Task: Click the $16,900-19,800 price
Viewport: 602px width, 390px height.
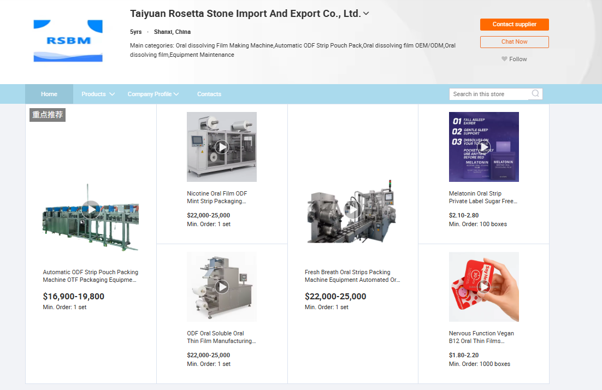Action: (73, 297)
